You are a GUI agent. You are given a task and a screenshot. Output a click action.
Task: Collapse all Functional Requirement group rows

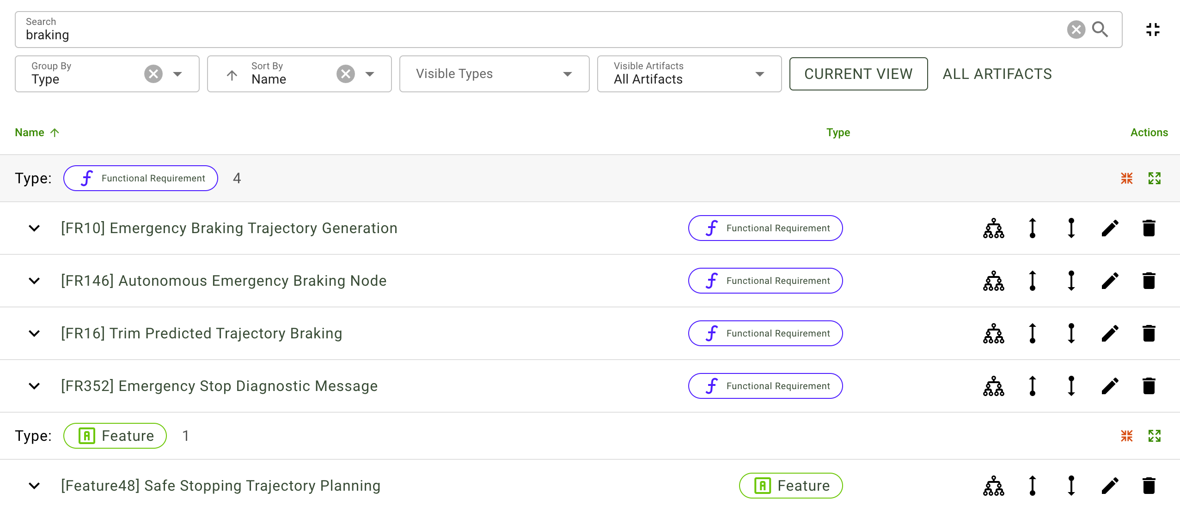[1126, 178]
